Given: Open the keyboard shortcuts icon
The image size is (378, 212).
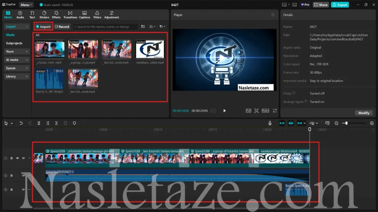Looking at the screenshot, I should [x=295, y=5].
